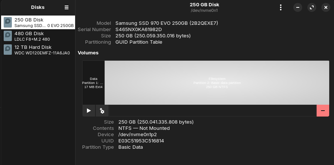This screenshot has width=334, height=165.
Task: Click the Samsung 250 GB Disk drive icon
Action: tap(8, 23)
